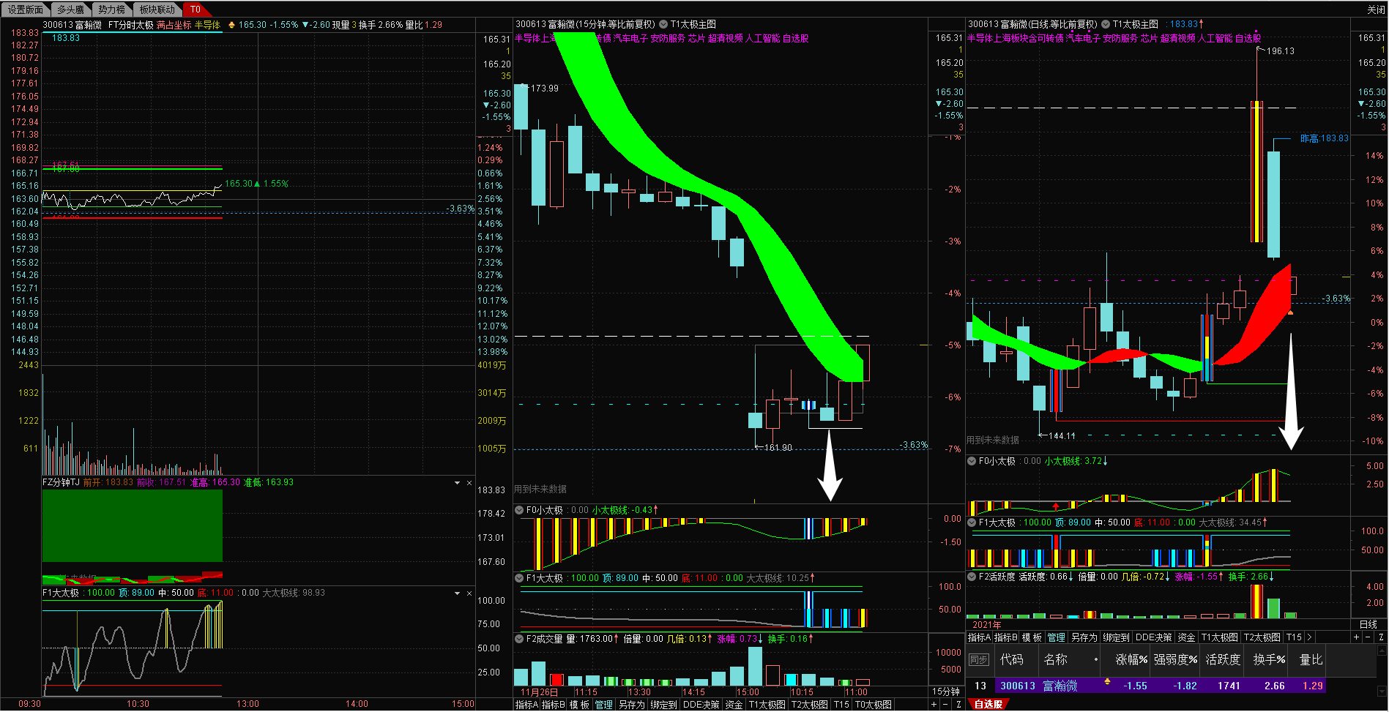Screen dimensions: 1389x712
Task: Open the 设置版面 tab
Action: [x=26, y=10]
